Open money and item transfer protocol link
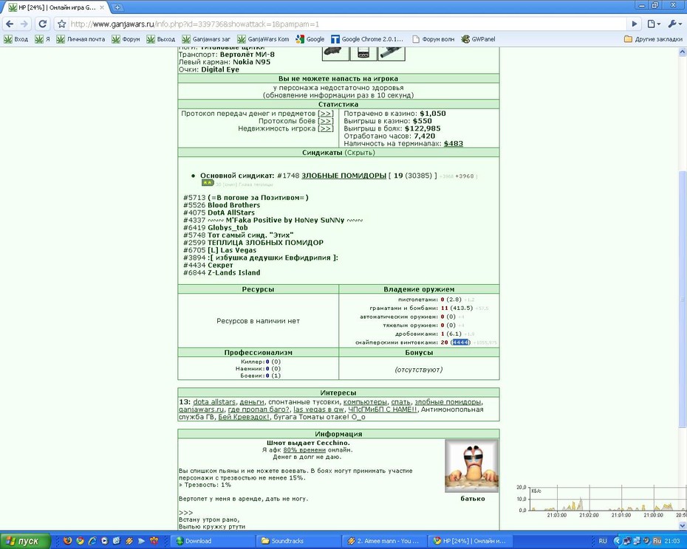The width and height of the screenshot is (687, 549). [326, 114]
